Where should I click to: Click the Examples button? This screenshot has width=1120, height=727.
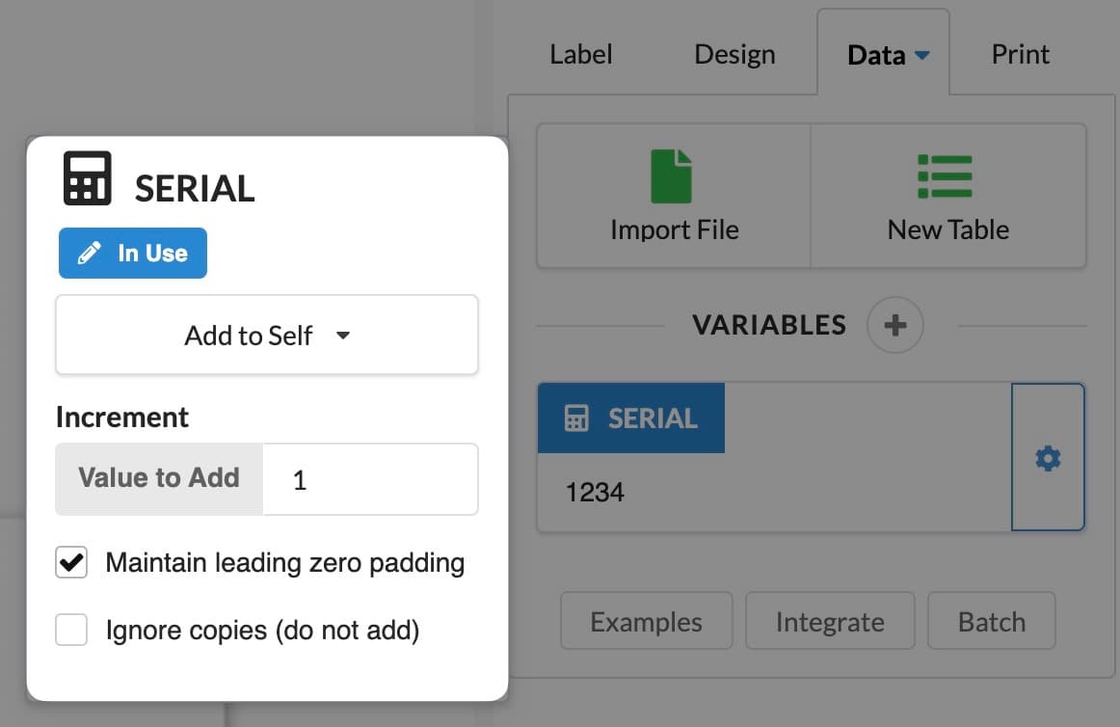pyautogui.click(x=646, y=621)
